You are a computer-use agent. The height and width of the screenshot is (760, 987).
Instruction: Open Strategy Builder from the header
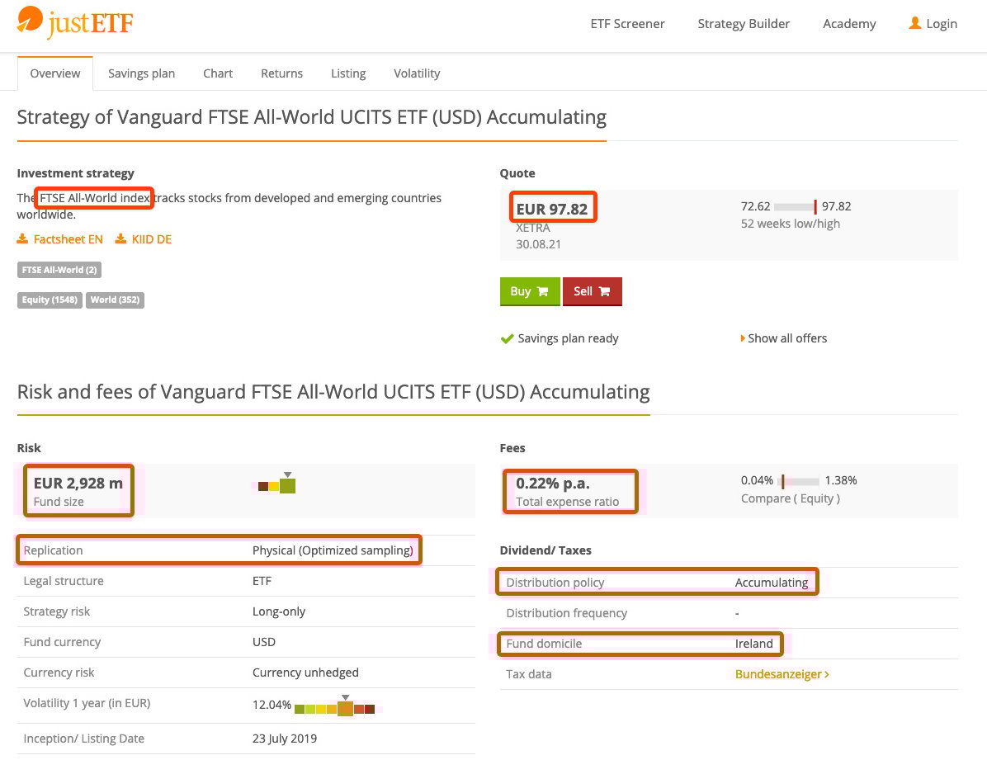tap(744, 24)
